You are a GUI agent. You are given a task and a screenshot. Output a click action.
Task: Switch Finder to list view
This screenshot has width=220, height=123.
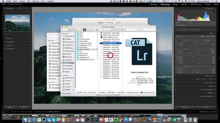pos(81,30)
